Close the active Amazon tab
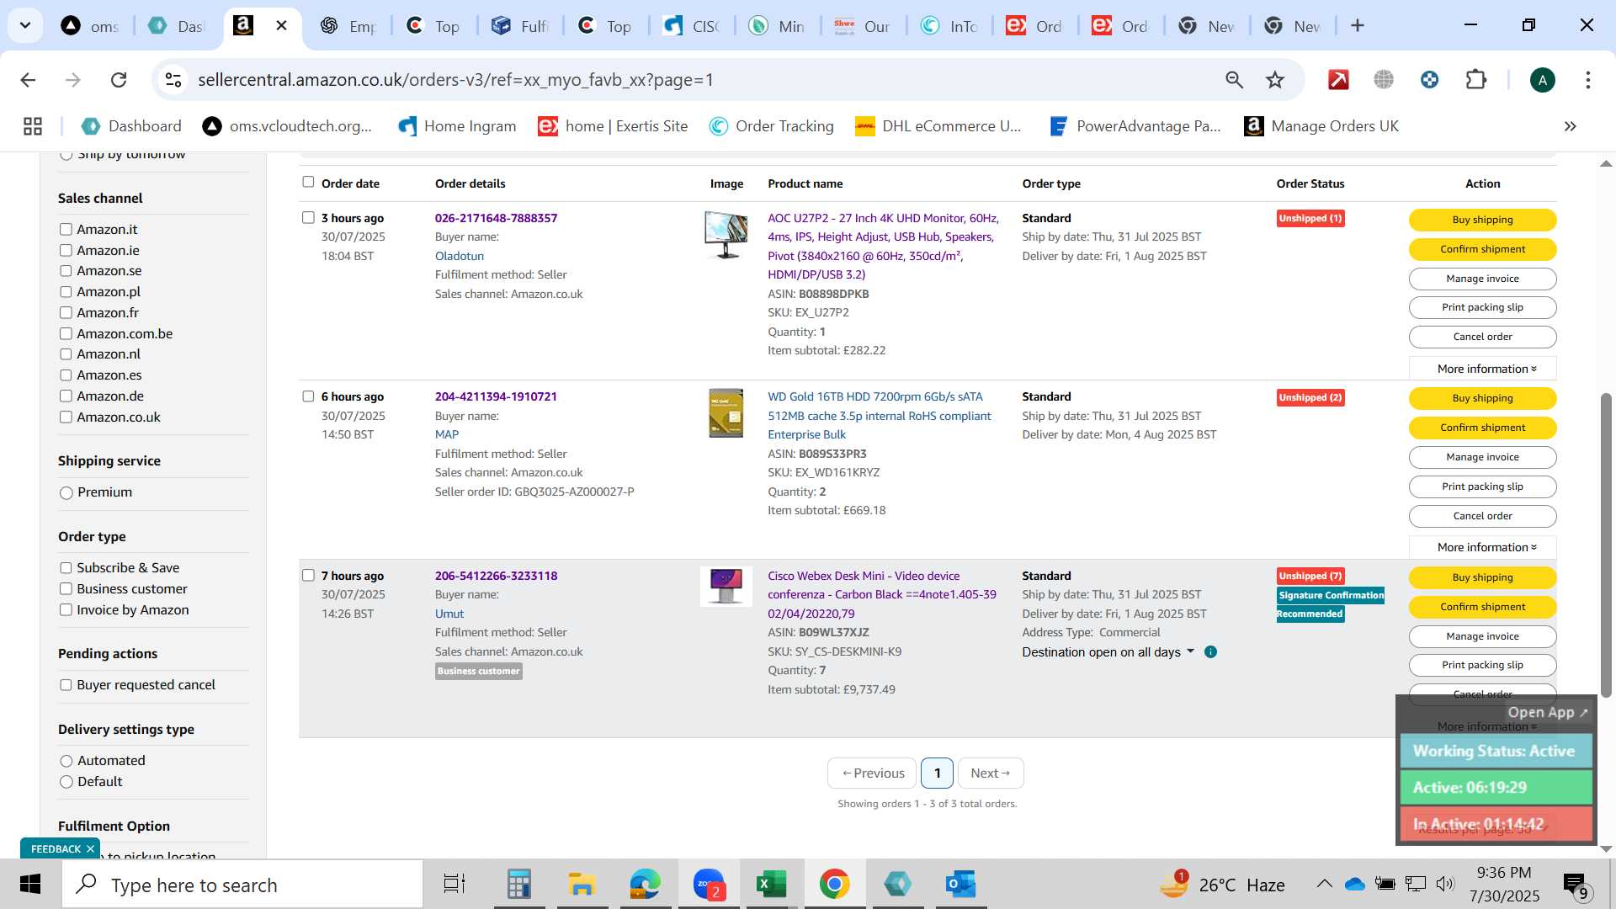Viewport: 1616px width, 909px height. click(x=282, y=25)
